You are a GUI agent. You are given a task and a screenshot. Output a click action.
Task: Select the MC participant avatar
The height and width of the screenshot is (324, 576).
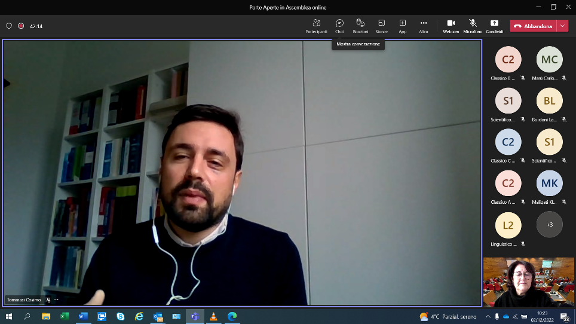pyautogui.click(x=549, y=59)
